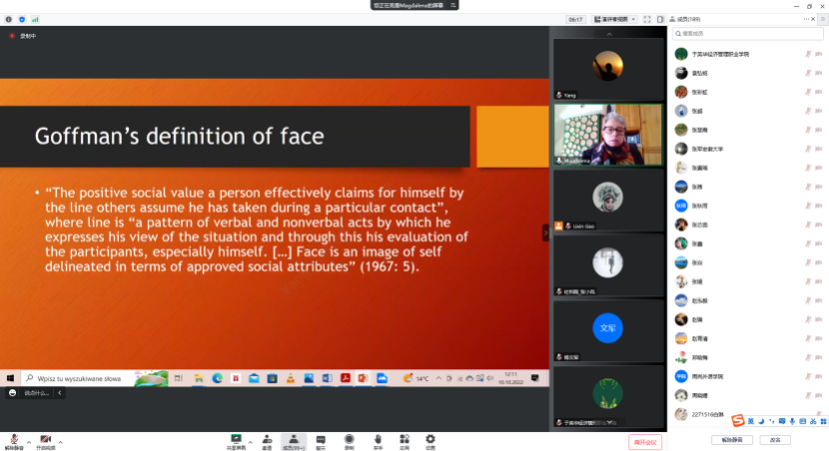The width and height of the screenshot is (829, 451).
Task: Select Magdalena's video thumbnail
Action: (x=607, y=135)
